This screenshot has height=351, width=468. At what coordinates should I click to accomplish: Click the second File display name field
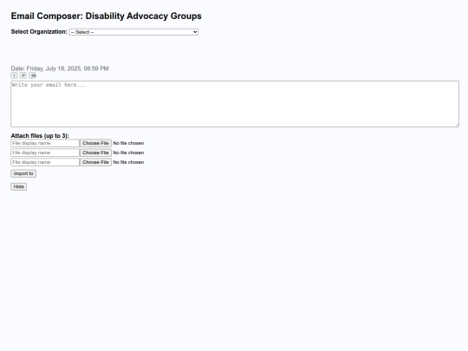pyautogui.click(x=45, y=153)
